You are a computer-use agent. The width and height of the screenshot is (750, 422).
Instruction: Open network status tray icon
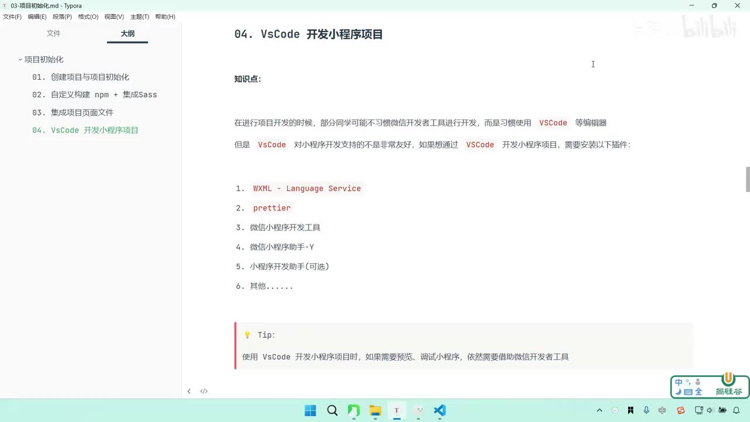[x=698, y=410]
